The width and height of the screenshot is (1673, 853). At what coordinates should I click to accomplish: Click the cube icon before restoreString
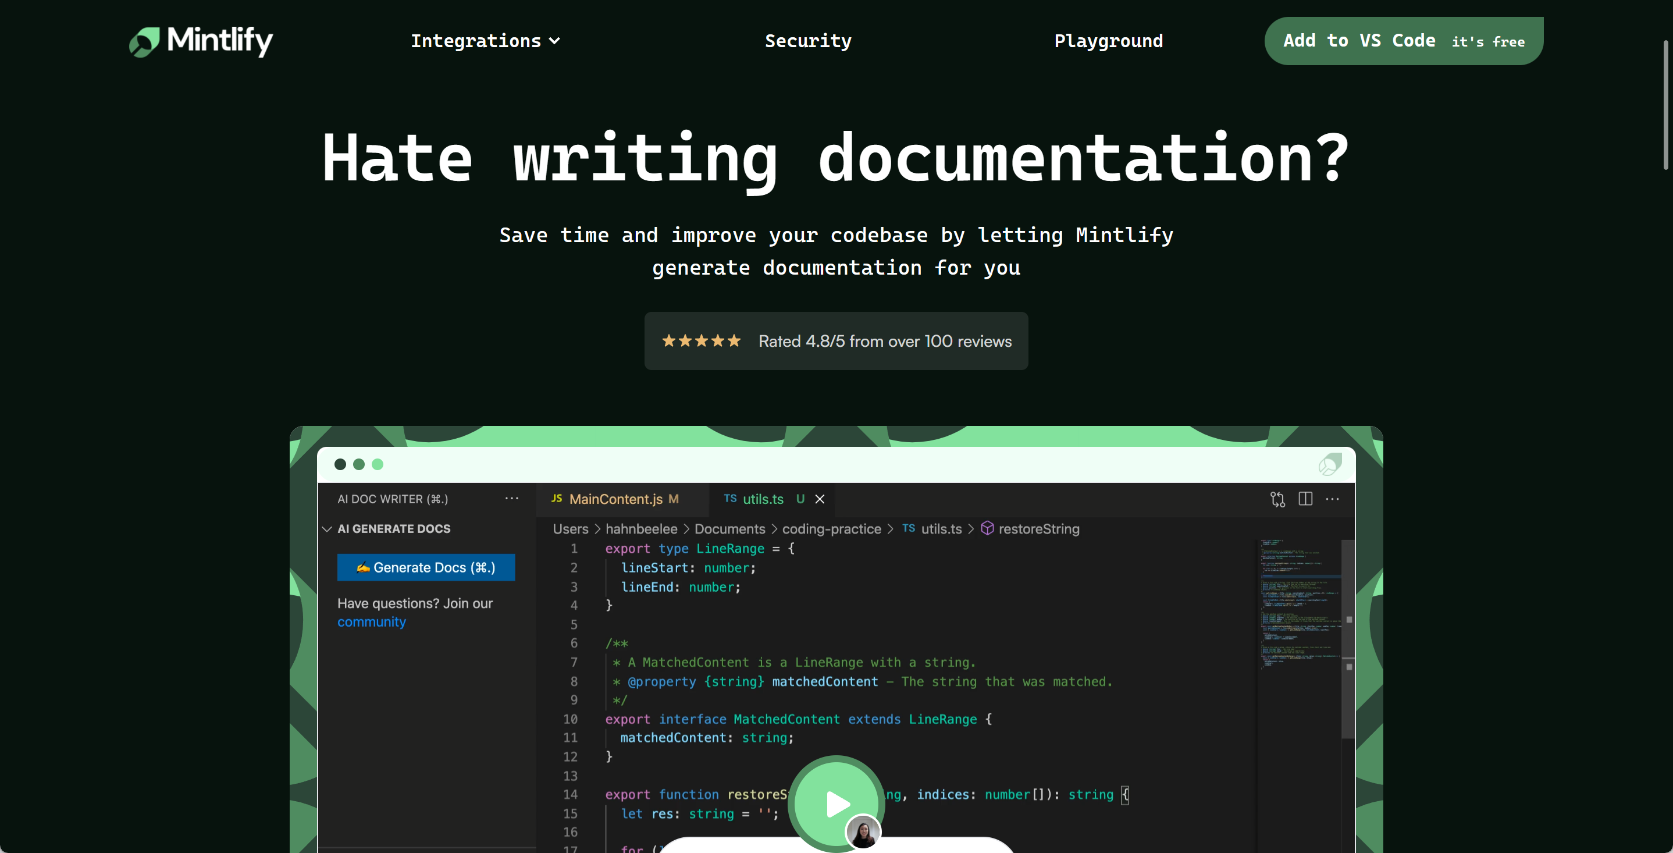pos(987,528)
